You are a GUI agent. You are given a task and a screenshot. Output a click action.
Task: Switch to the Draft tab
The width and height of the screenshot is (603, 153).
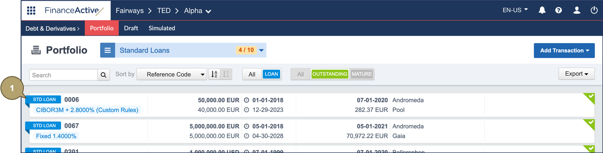(131, 28)
